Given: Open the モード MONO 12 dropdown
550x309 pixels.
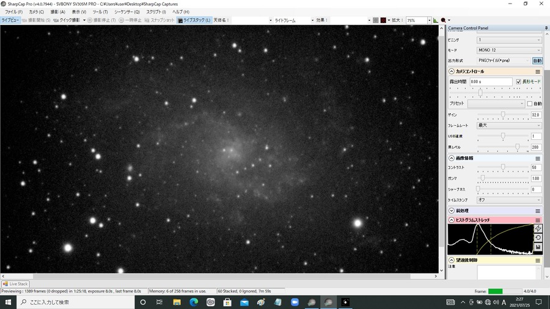Looking at the screenshot, I should (509, 50).
